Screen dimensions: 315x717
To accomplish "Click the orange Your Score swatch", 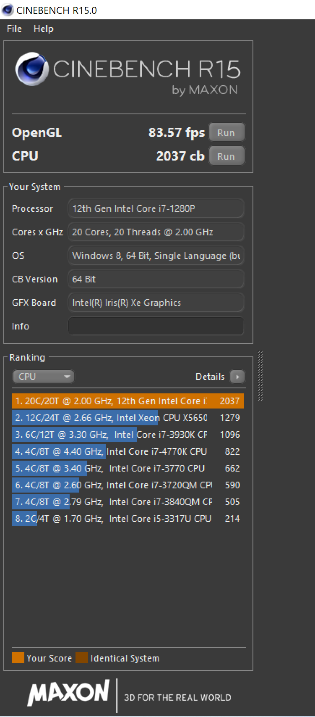I will (x=18, y=658).
